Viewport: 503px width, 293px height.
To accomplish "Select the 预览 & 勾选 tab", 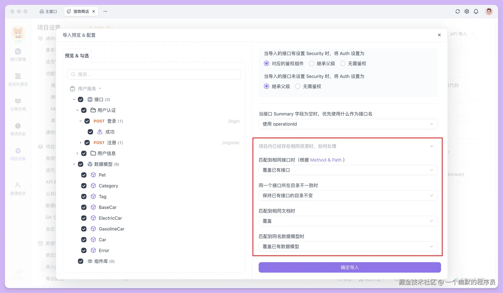I will pyautogui.click(x=77, y=56).
